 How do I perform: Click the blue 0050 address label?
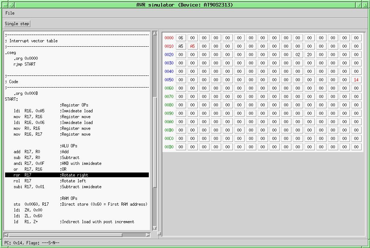tap(169, 80)
